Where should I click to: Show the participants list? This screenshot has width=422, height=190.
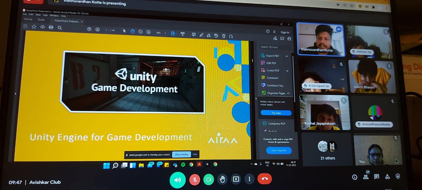(366, 177)
